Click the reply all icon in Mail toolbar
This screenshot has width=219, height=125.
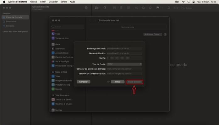click(x=143, y=8)
